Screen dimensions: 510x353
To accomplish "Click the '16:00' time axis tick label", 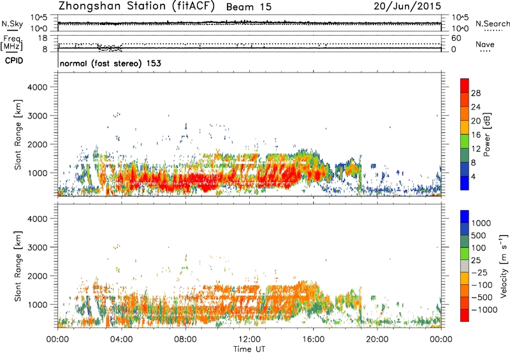I will (x=313, y=340).
